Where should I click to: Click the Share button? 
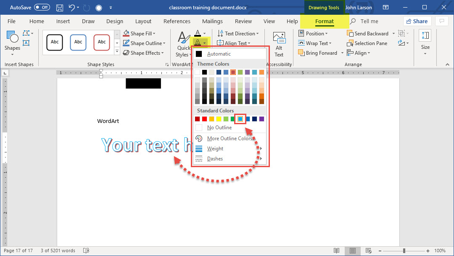point(417,21)
